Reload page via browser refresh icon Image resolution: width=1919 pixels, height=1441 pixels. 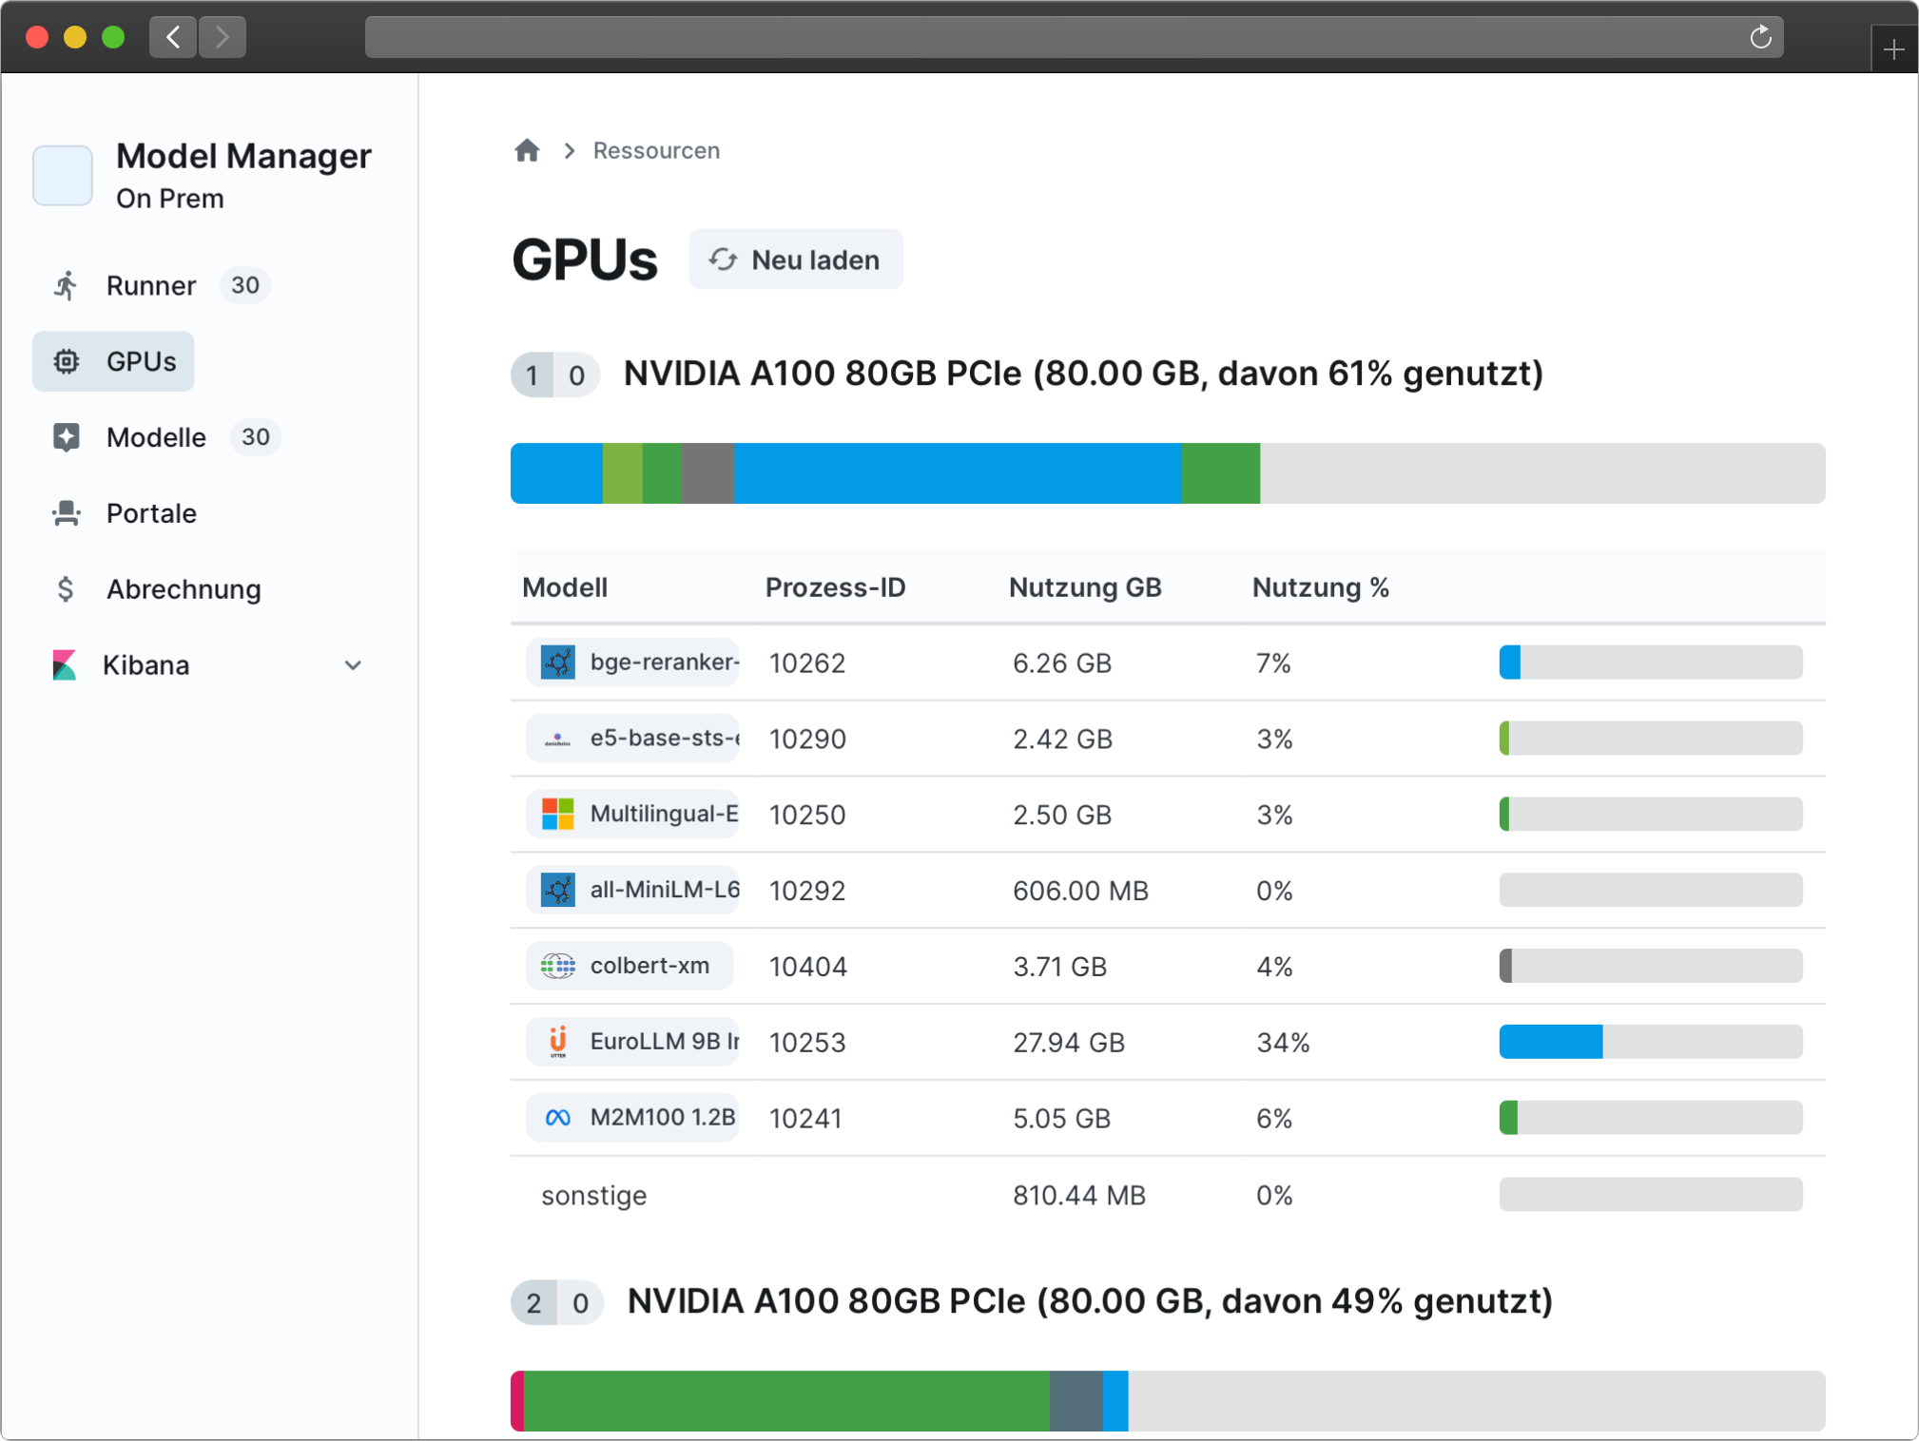click(1760, 37)
